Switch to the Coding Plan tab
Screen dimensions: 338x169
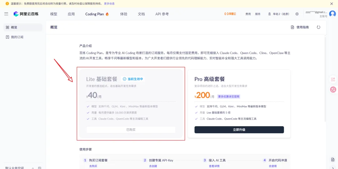(x=97, y=14)
